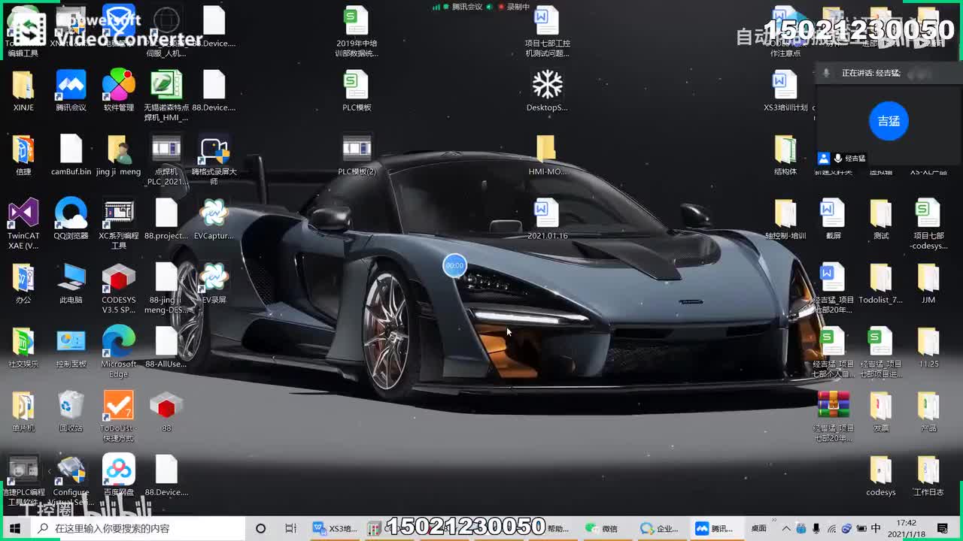Open Task View on the taskbar
963x541 pixels.
(291, 528)
